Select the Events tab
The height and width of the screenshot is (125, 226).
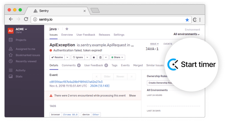point(125,65)
